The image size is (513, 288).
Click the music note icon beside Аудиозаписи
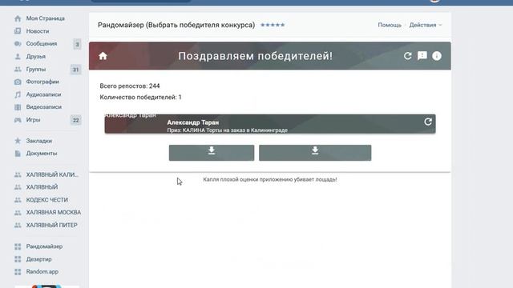pyautogui.click(x=18, y=94)
